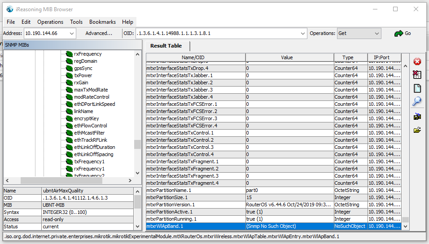Image resolution: width=429 pixels, height=244 pixels.
Task: Click the leaf icon beside ethTrackRFLink
Action: [x=70, y=140]
